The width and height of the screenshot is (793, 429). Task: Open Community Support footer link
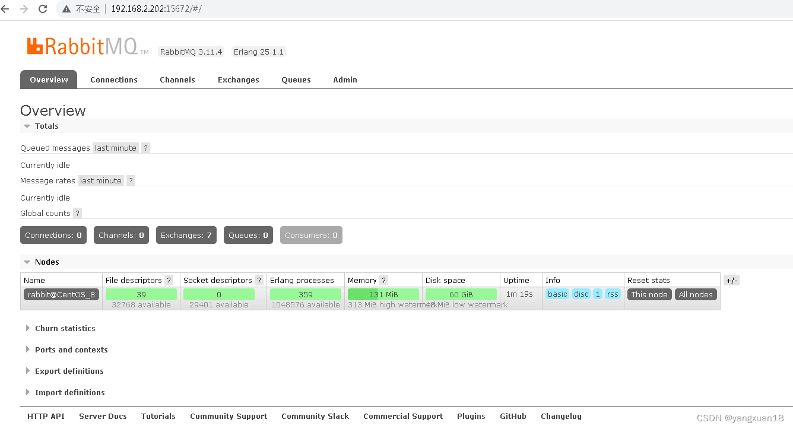tap(229, 417)
